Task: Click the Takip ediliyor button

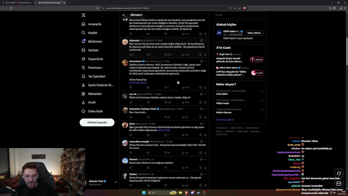Action: pos(254,33)
